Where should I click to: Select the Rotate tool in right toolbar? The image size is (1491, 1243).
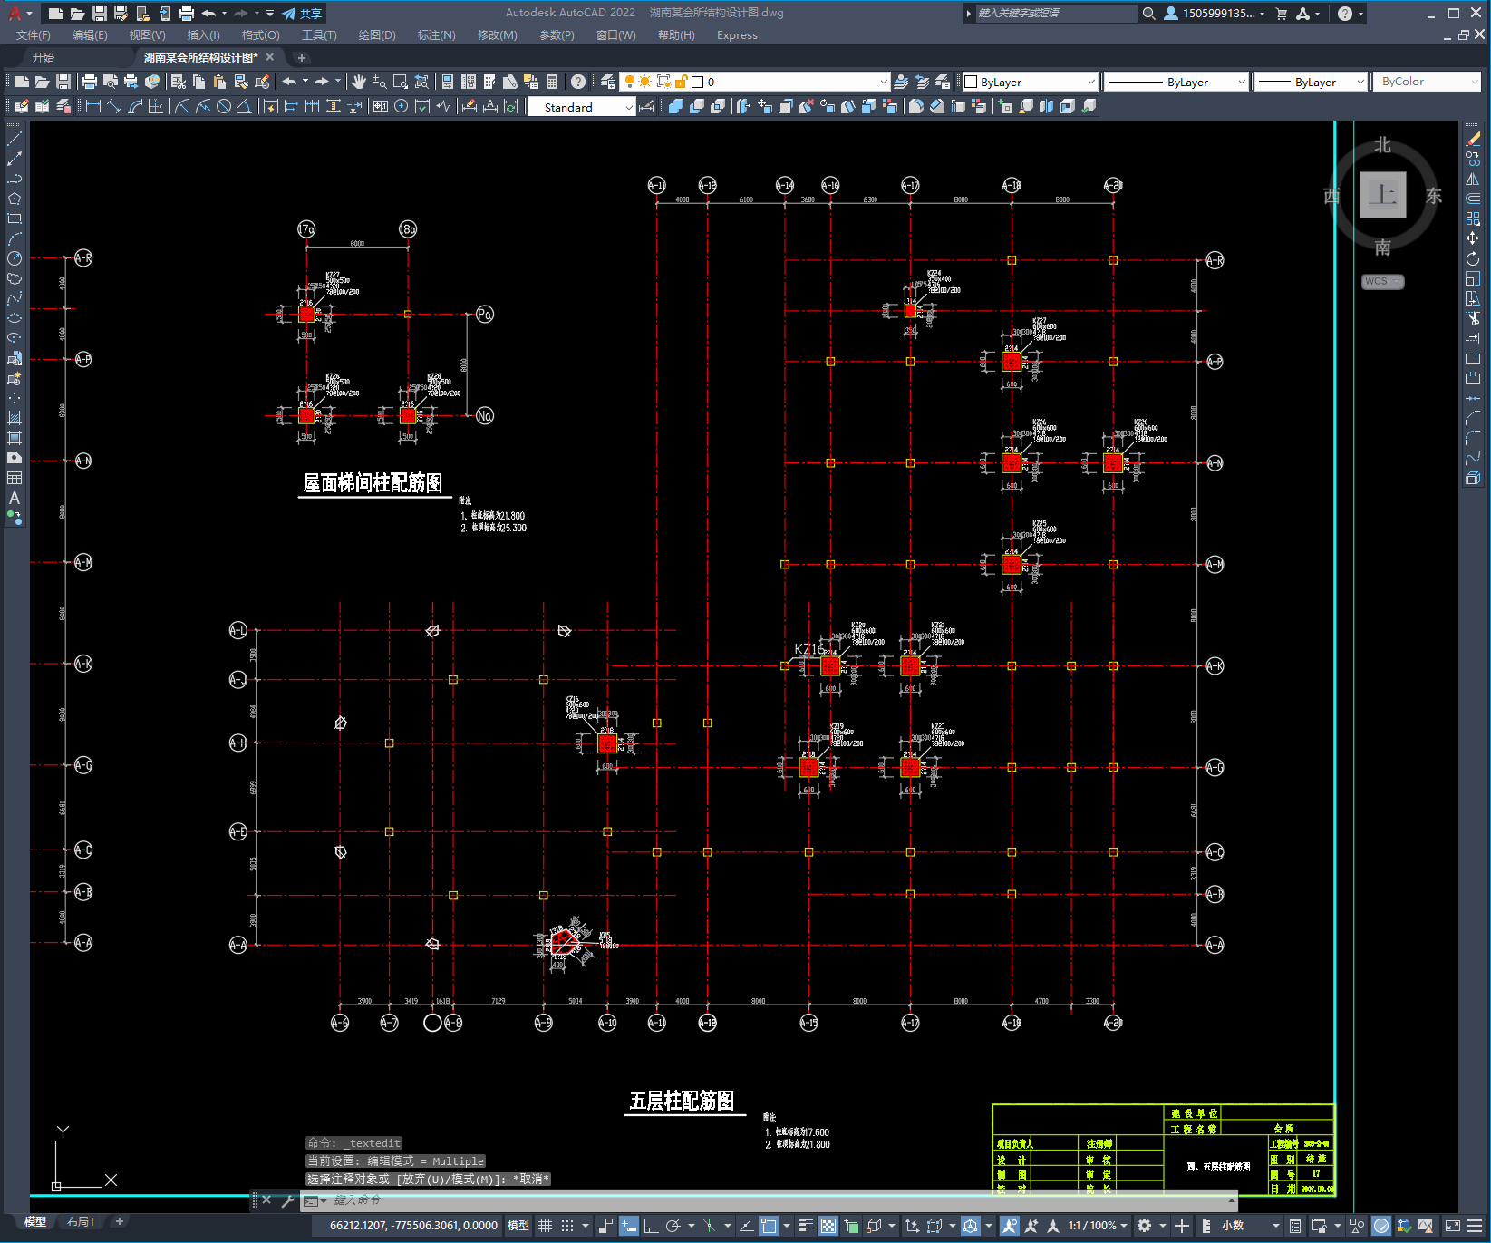1473,258
